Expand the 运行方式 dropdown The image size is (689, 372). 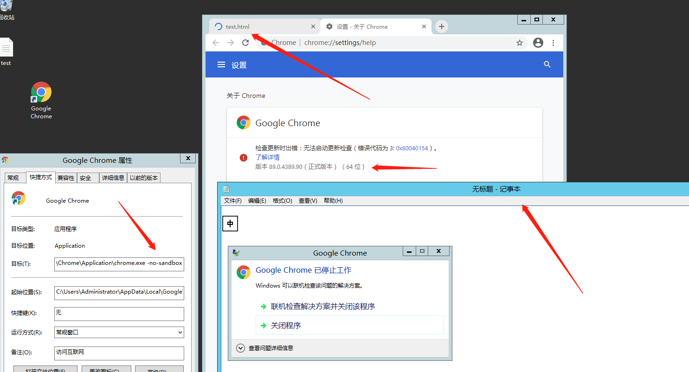119,333
